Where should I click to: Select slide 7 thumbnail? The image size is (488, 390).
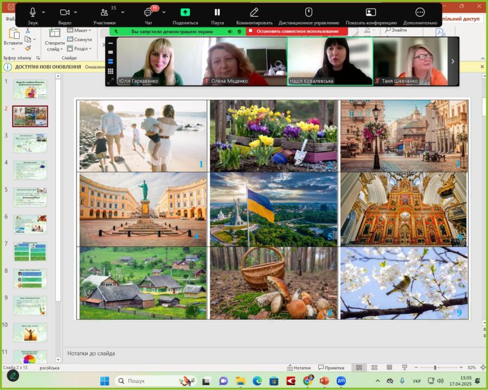pos(30,251)
